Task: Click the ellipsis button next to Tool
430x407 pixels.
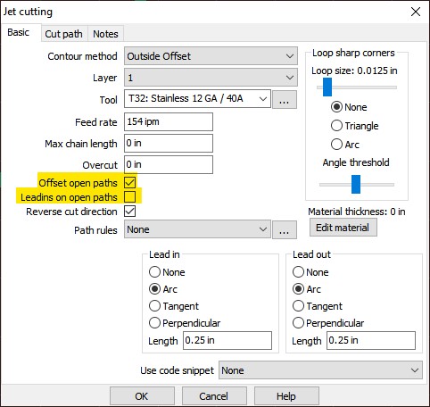Action: point(285,99)
